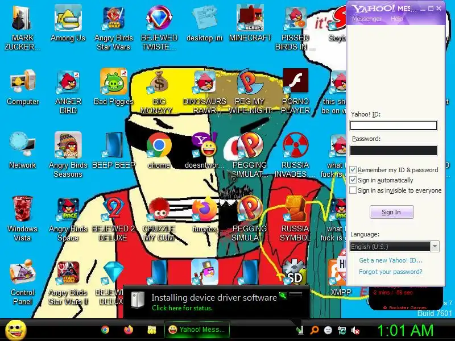Screen dimensions: 455x341
Task: Click the magnifier icon in system tray
Action: 315,330
